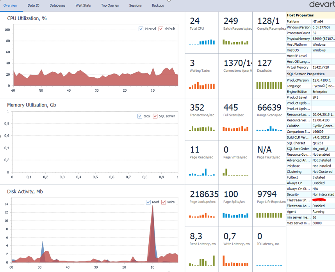Toggle the default CPU series checkbox
The width and height of the screenshot is (335, 272).
(x=161, y=29)
